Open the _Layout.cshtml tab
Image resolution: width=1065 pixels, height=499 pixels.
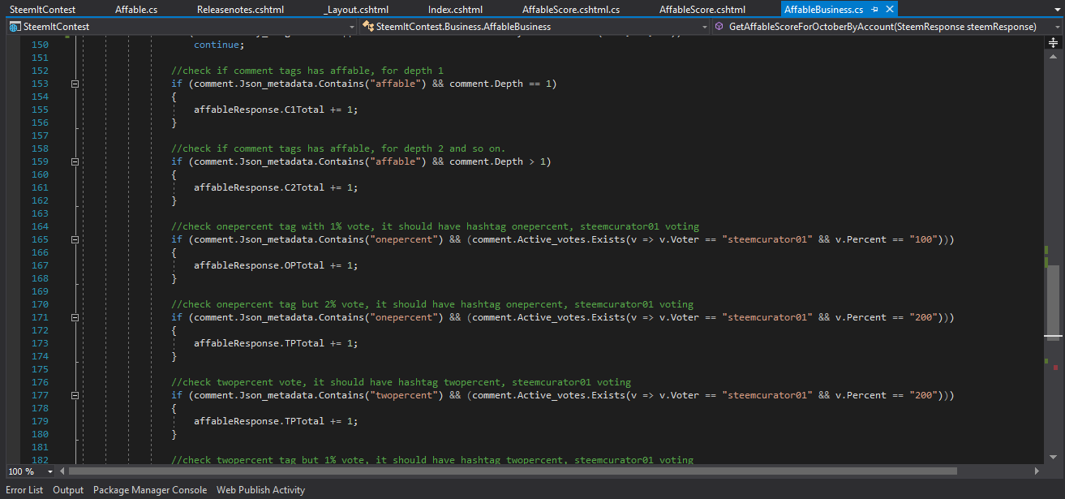pyautogui.click(x=356, y=10)
